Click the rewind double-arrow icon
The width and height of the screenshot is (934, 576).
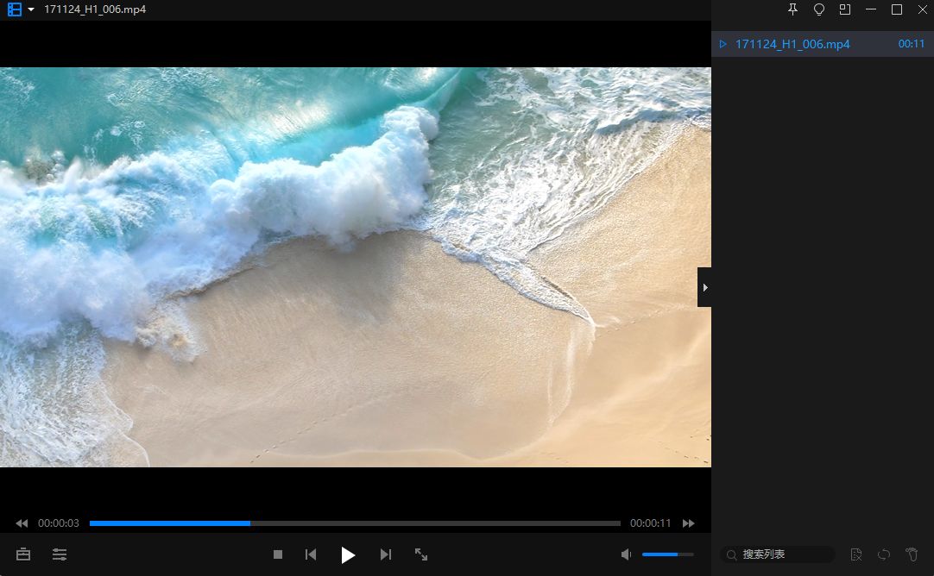[x=22, y=523]
